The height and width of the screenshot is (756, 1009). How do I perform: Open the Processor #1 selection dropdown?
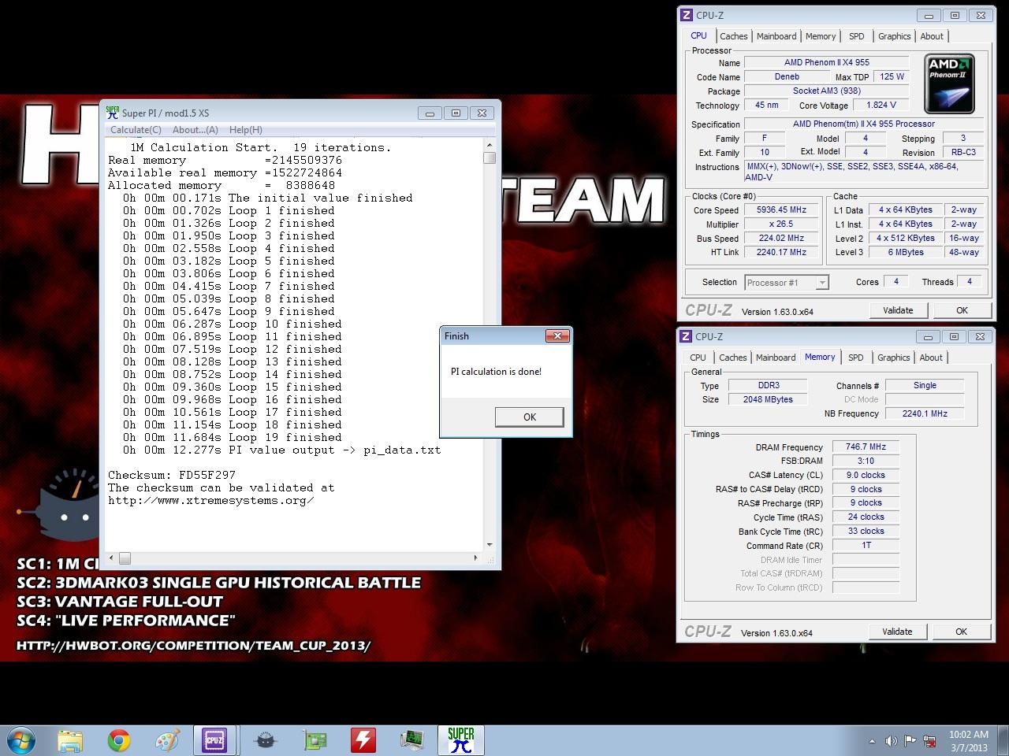click(787, 283)
